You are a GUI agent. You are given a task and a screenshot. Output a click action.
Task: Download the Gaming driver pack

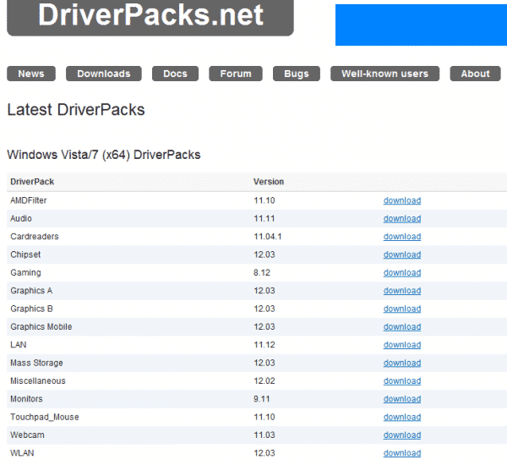(401, 273)
